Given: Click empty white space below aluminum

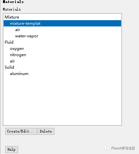Looking at the screenshot, I should click(62, 99).
